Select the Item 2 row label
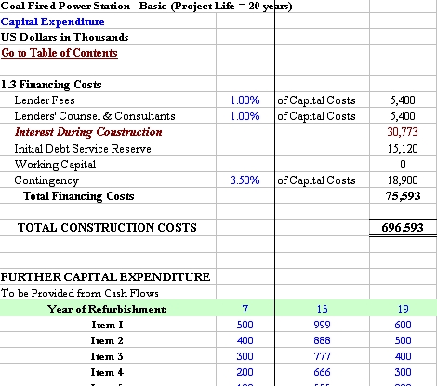This screenshot has height=386, width=437. pos(107,340)
